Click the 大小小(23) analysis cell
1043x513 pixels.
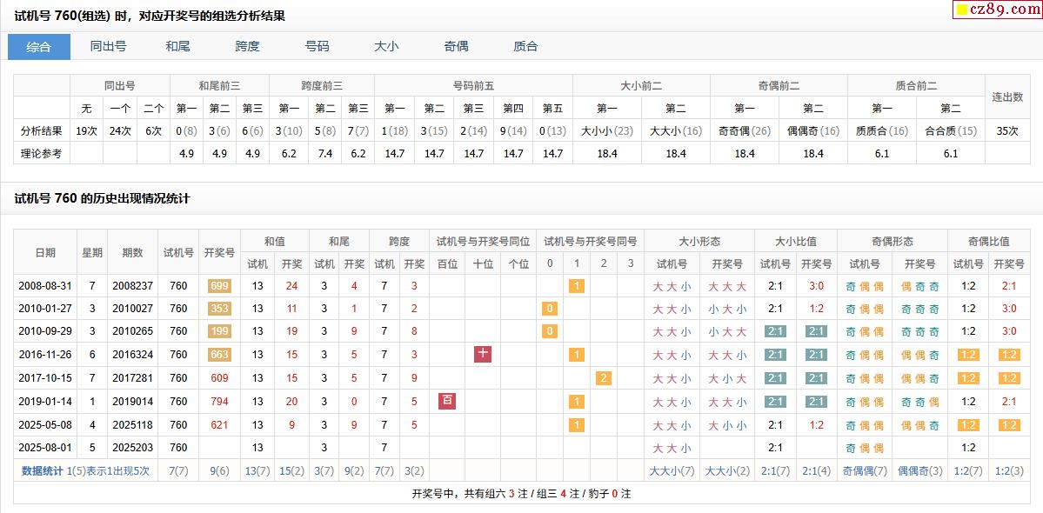click(x=606, y=131)
